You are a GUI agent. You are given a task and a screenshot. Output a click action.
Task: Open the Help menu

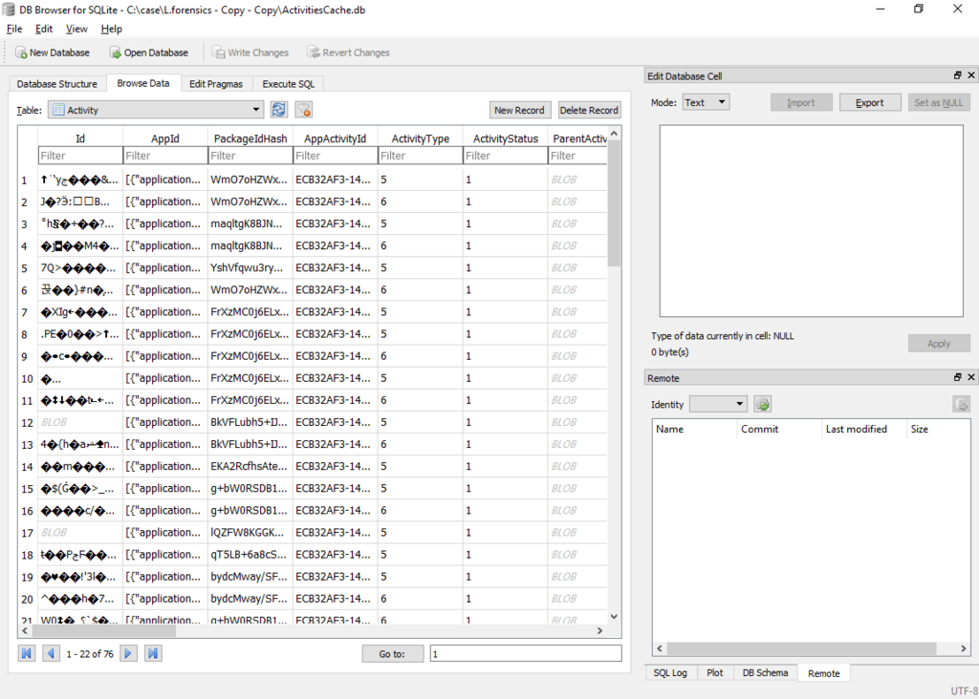[112, 29]
